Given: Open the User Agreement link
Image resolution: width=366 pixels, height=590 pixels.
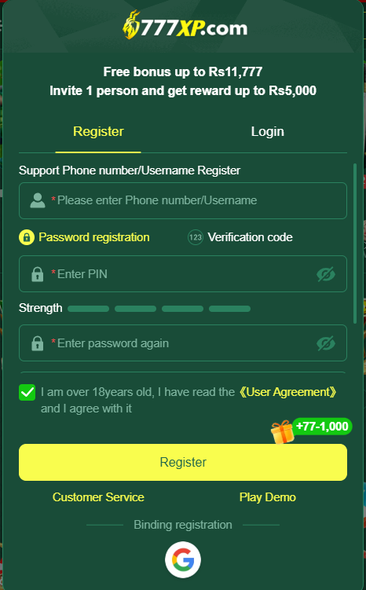Looking at the screenshot, I should (x=288, y=392).
